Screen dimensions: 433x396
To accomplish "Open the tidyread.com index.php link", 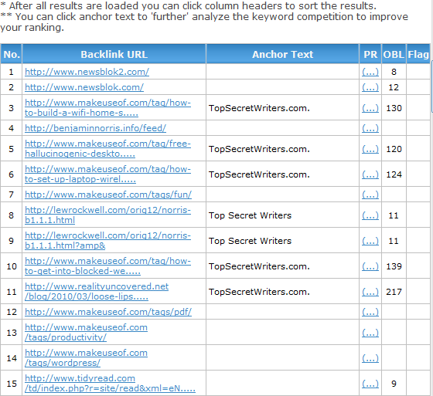I will point(110,383).
